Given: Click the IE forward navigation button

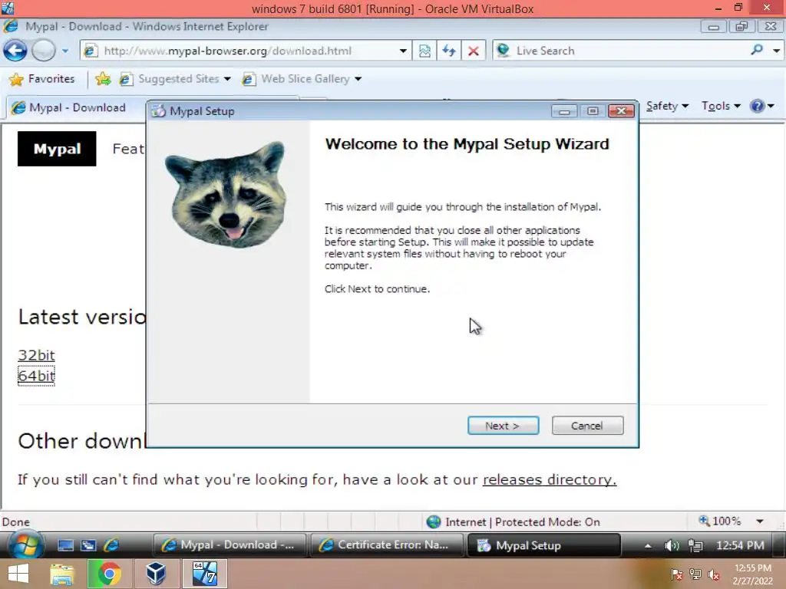Looking at the screenshot, I should point(44,51).
